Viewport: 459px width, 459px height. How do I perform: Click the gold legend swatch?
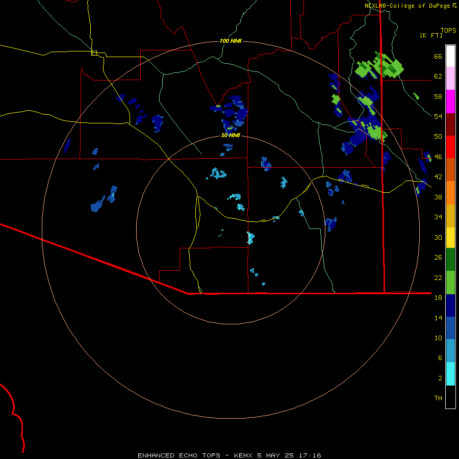(450, 216)
